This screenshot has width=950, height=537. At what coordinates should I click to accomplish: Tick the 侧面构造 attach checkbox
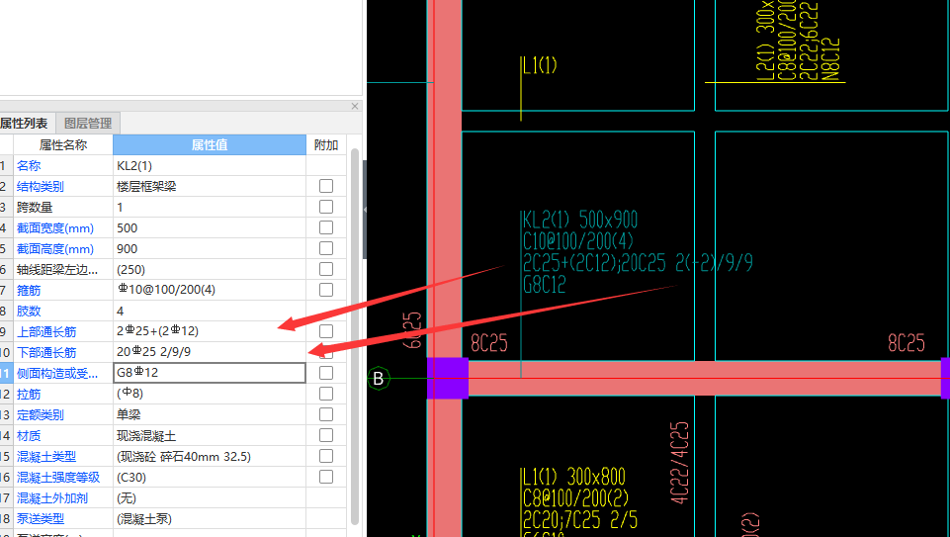click(x=326, y=373)
